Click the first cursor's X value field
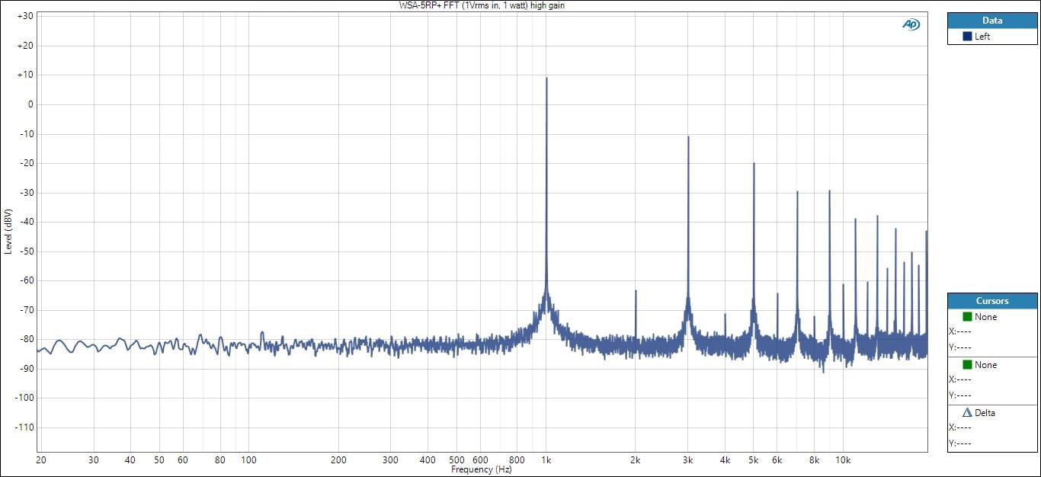 coord(962,331)
